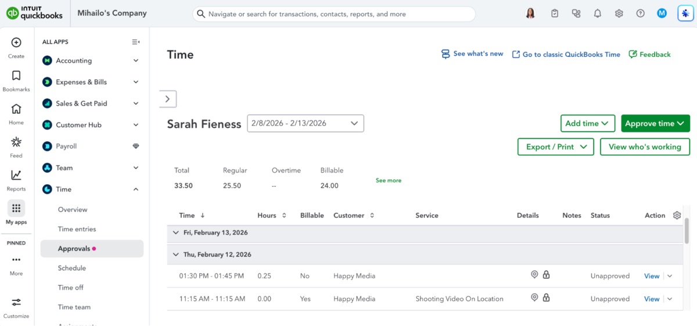The image size is (697, 326).
Task: Open the clipboard tasks icon in the header
Action: (x=555, y=13)
